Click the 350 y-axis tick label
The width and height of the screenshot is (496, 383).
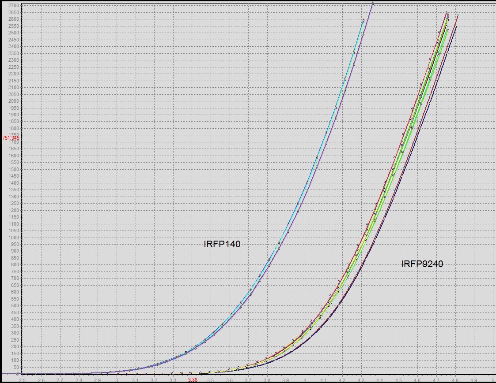15,326
